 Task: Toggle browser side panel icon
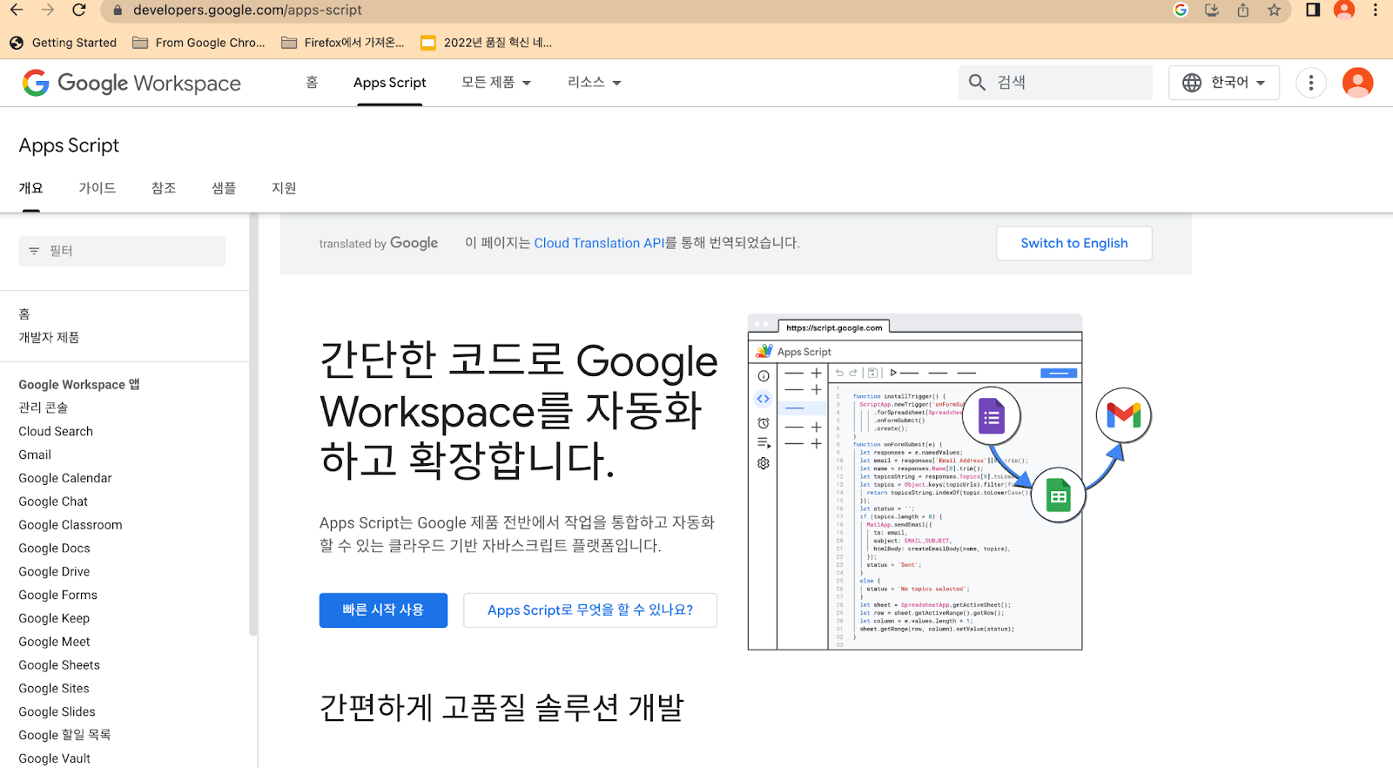click(x=1313, y=10)
